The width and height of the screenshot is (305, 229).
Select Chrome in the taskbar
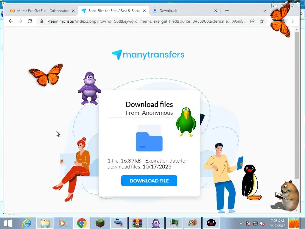[82, 223]
